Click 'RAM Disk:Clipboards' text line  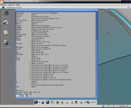[41, 49]
